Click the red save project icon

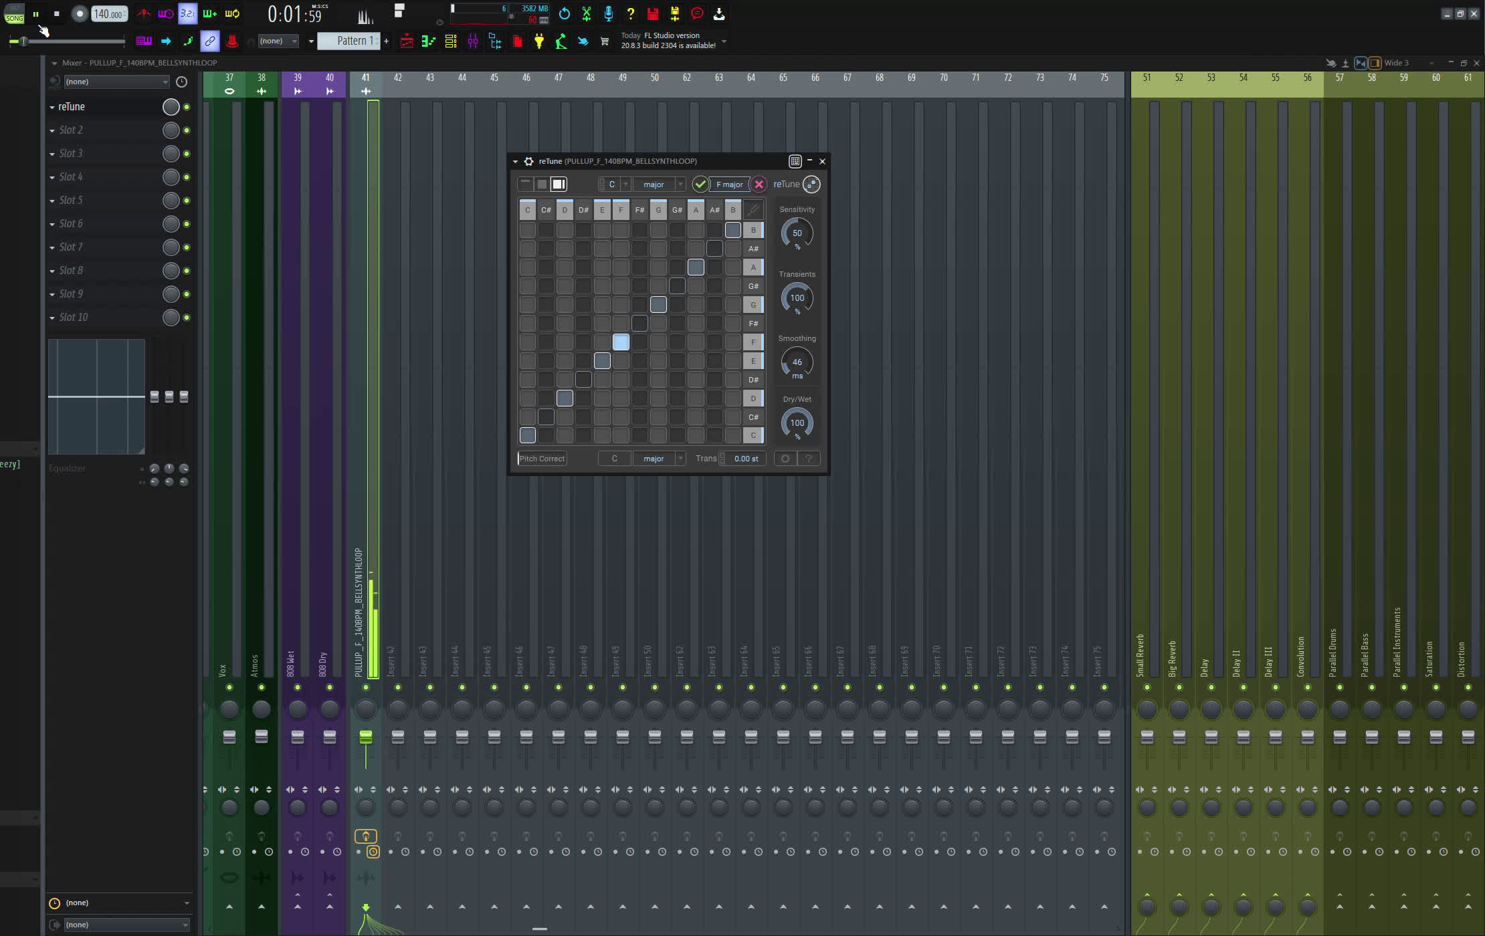(x=653, y=13)
